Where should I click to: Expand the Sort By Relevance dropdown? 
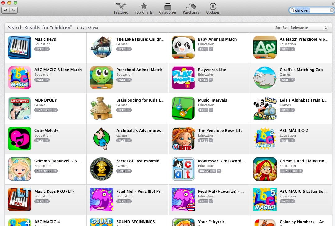[x=308, y=28]
